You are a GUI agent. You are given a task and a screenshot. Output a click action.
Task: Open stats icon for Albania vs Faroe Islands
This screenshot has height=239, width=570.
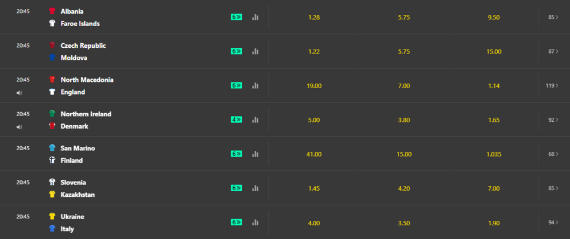[255, 17]
